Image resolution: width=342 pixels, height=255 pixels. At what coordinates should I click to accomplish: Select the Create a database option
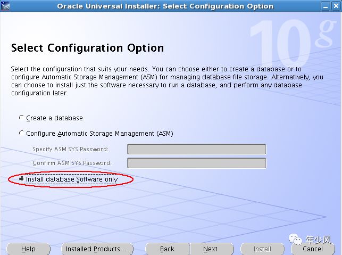21,118
